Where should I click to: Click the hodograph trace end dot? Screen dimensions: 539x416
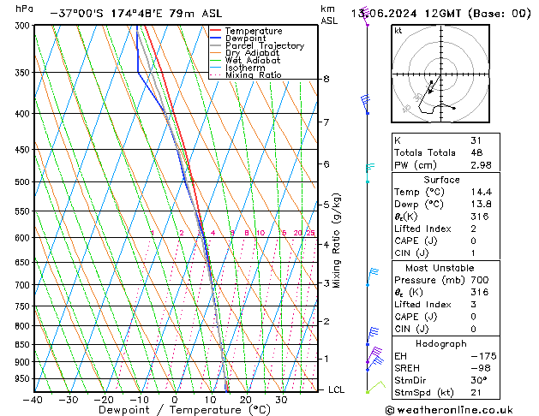coord(454,108)
